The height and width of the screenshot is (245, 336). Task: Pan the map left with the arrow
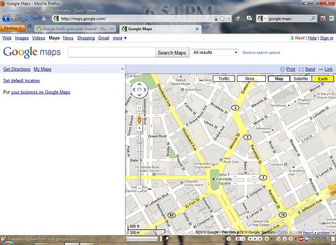[134, 90]
